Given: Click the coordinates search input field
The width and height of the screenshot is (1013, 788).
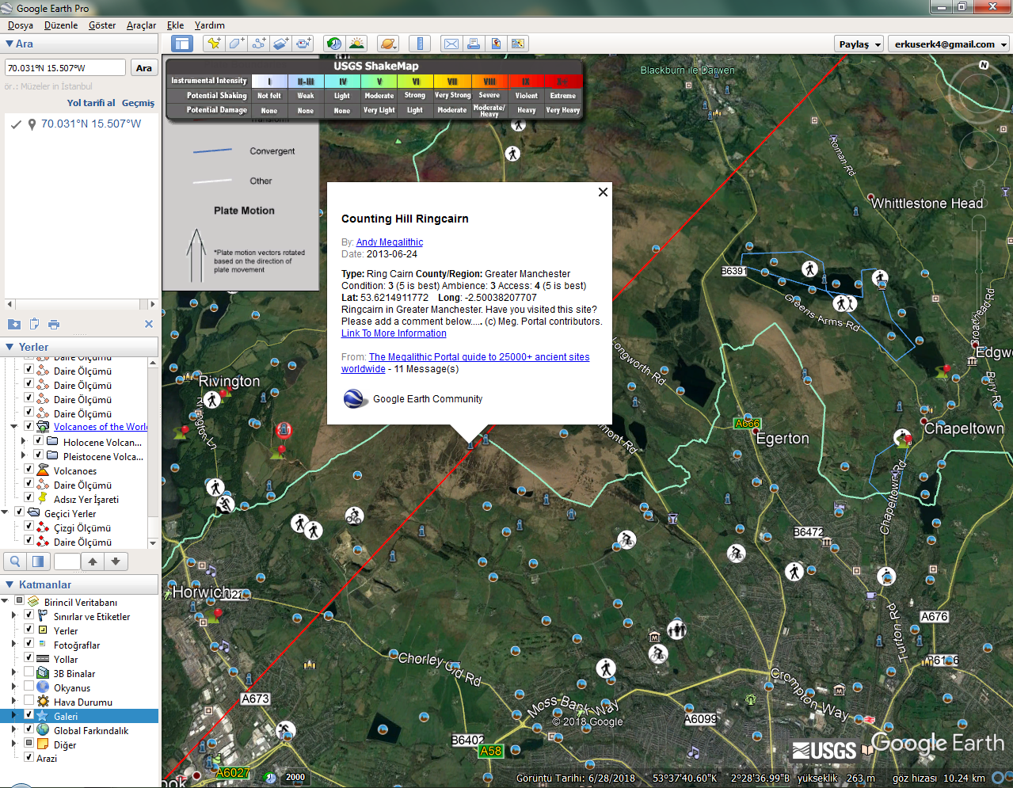Looking at the screenshot, I should coord(65,68).
